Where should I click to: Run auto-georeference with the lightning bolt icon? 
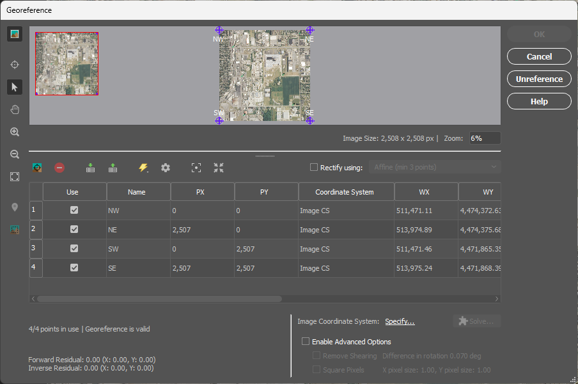(x=143, y=168)
